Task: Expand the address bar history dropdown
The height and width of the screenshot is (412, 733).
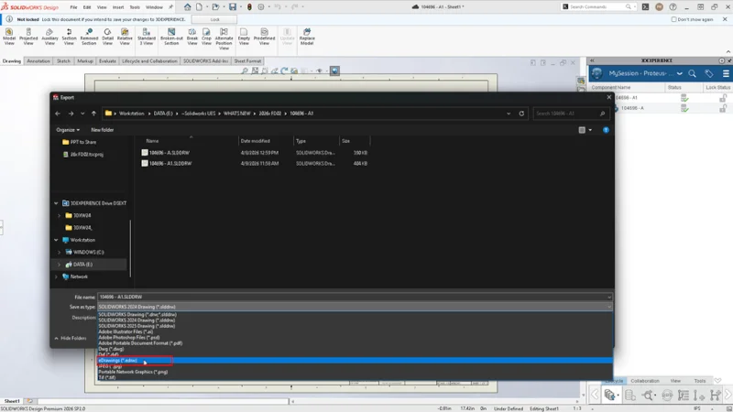Action: pos(509,113)
